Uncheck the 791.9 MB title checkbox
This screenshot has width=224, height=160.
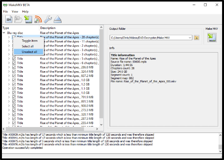click(x=14, y=97)
